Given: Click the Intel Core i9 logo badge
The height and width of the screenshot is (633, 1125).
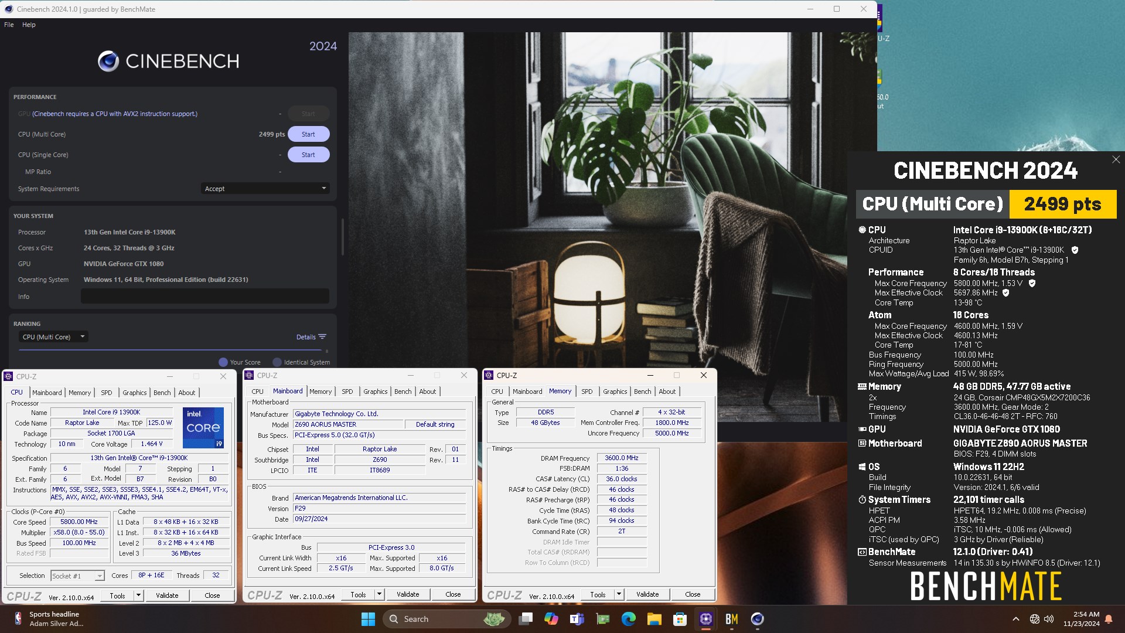Looking at the screenshot, I should [203, 428].
